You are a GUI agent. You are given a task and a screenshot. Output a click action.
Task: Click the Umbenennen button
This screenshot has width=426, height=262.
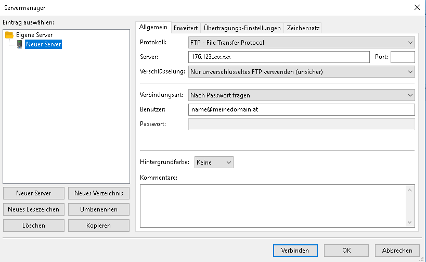(x=98, y=209)
